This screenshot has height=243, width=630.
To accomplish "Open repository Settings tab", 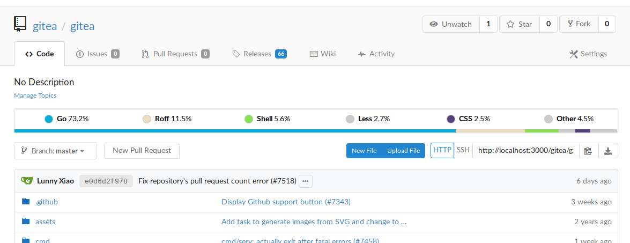I will point(588,54).
